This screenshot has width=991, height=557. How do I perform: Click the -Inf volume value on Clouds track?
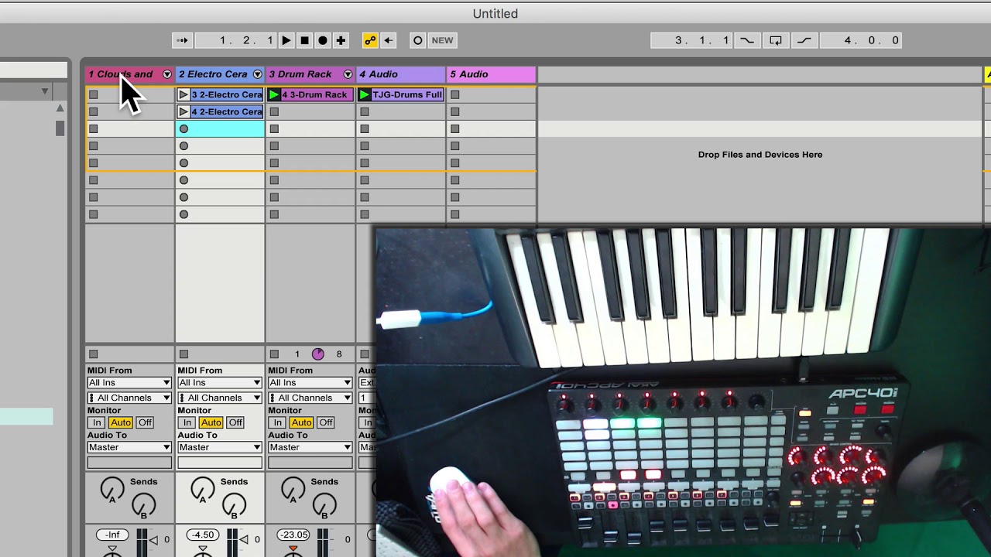[112, 535]
